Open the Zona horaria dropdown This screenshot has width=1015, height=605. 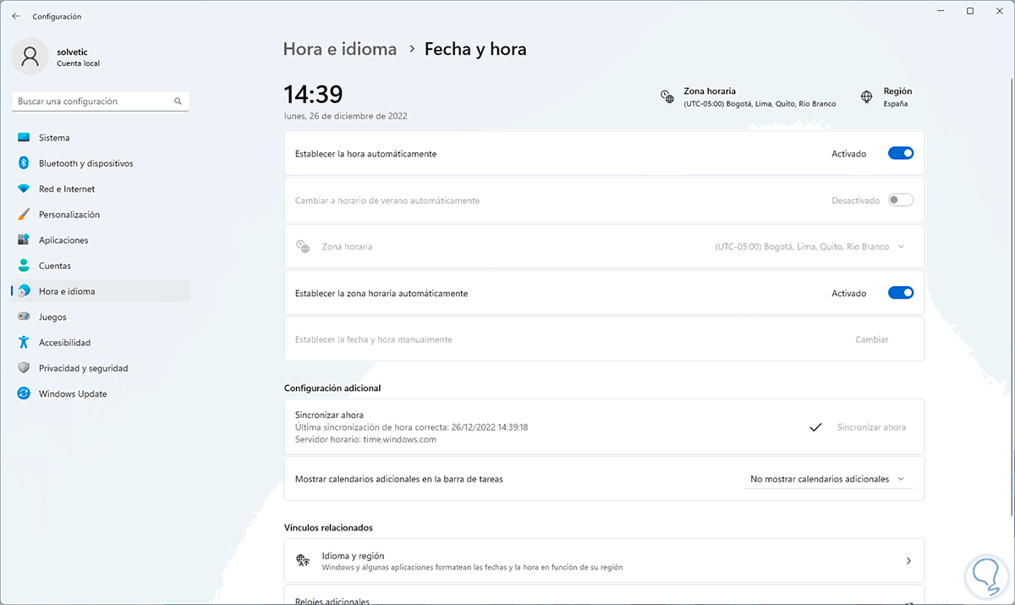click(x=809, y=247)
